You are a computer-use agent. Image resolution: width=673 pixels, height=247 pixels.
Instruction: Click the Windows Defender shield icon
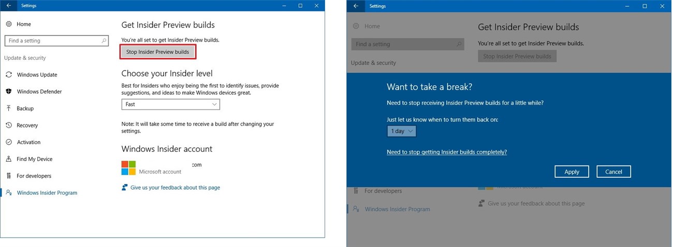9,91
